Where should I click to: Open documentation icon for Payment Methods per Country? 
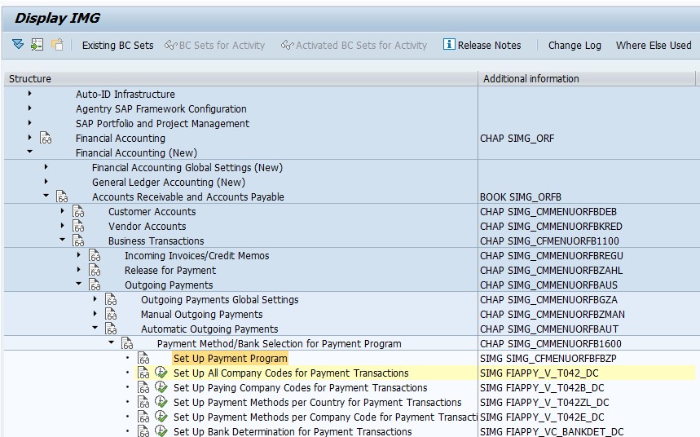coord(143,402)
